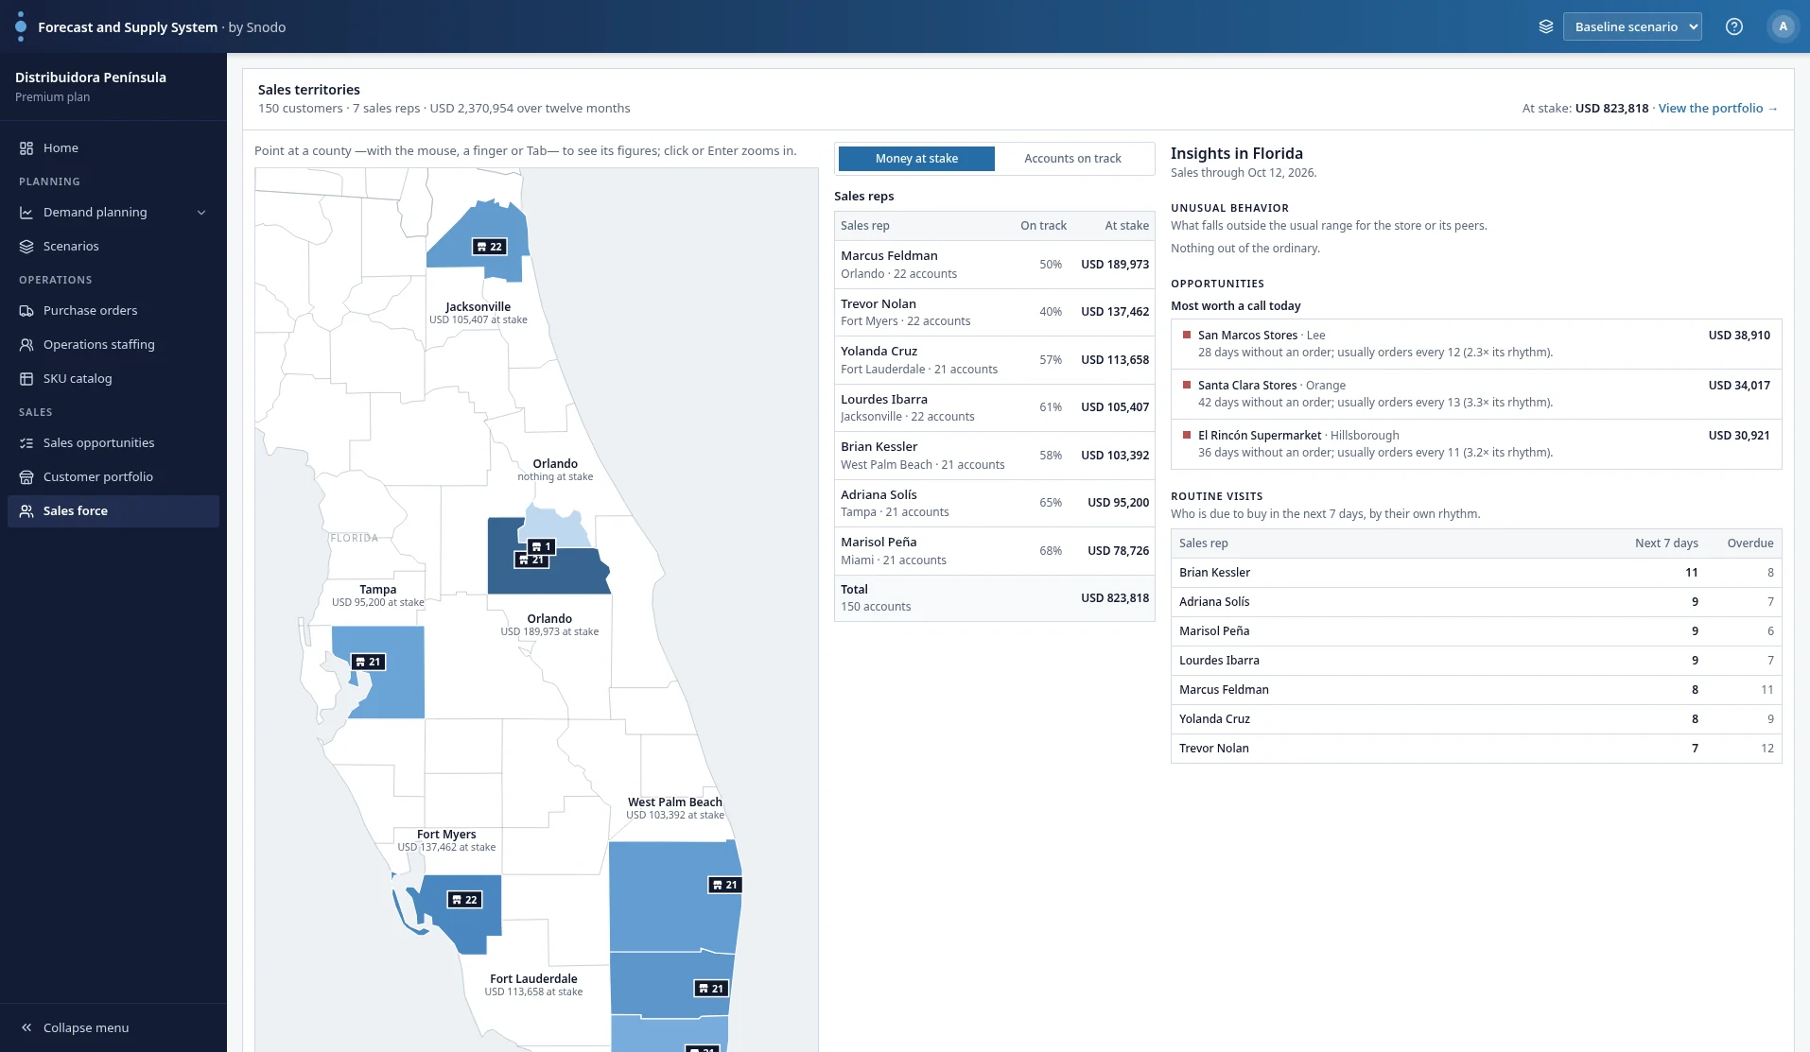Navigate to Customer portfolio

113,477
